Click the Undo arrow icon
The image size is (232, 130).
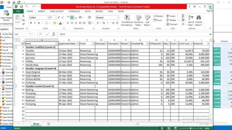point(26,6)
